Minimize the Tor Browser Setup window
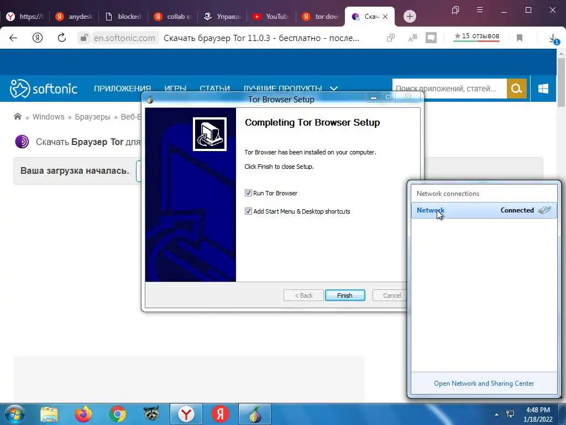The height and width of the screenshot is (425, 566). tap(374, 97)
